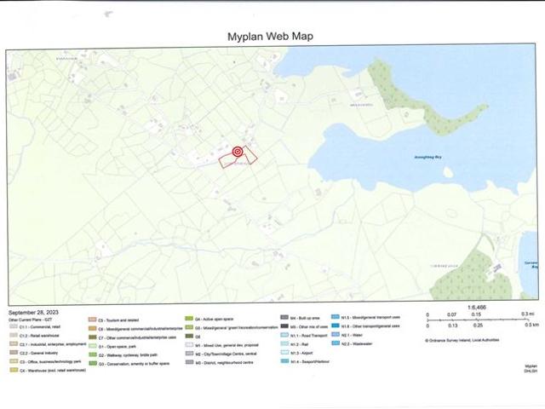Click the Myplan Web Map title
Screen dimensions: 545x409
(x=271, y=37)
